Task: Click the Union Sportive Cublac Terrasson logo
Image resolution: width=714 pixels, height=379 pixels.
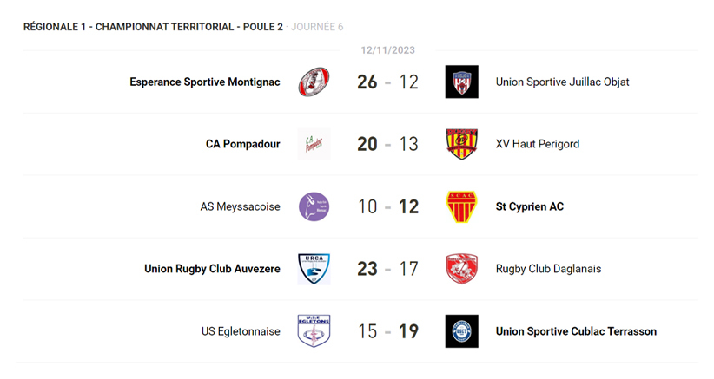Action: pos(461,331)
